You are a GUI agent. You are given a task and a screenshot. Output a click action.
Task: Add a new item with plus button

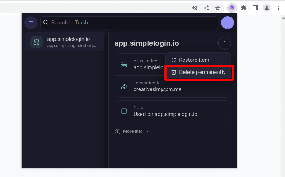click(227, 23)
